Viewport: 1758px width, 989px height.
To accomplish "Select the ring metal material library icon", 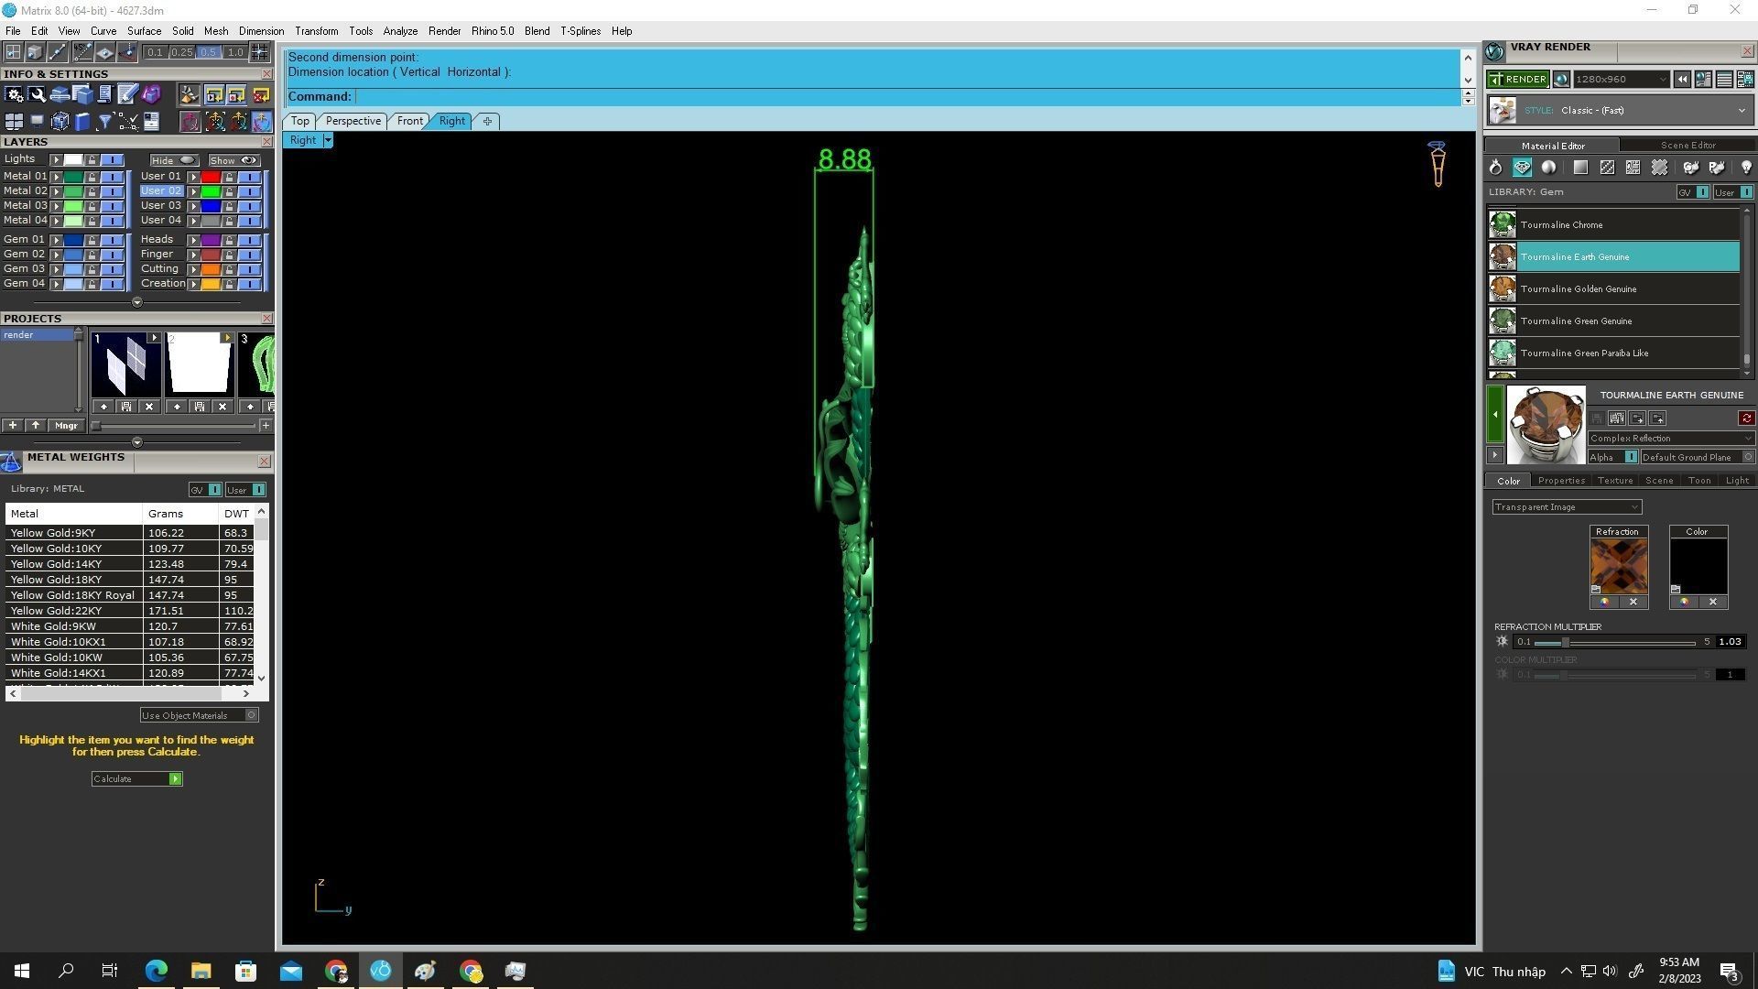I will [1495, 168].
